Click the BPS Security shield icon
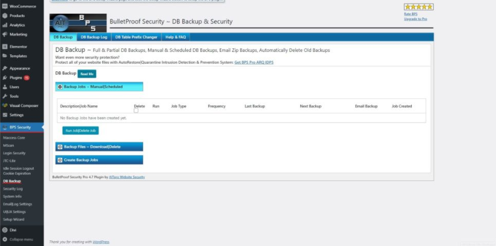 5,128
